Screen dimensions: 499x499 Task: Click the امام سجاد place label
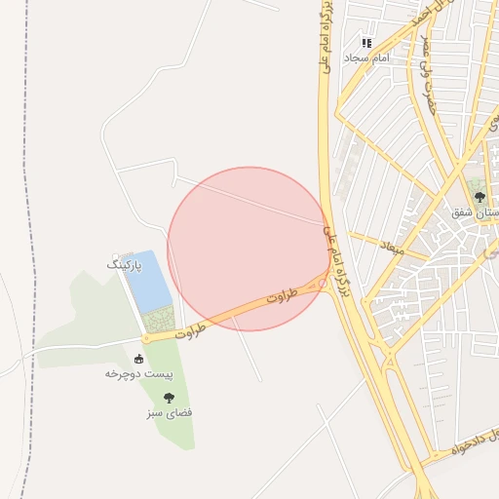coord(366,58)
